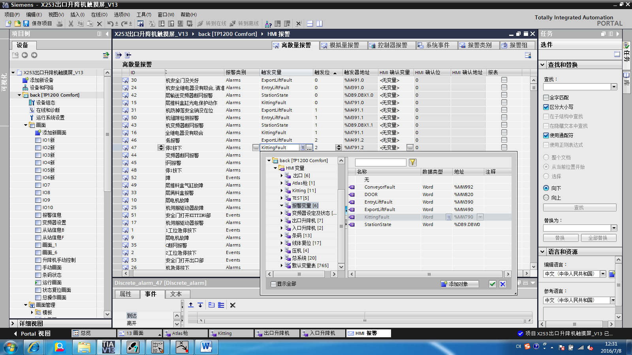Open TIA V13 from the taskbar

click(x=108, y=347)
